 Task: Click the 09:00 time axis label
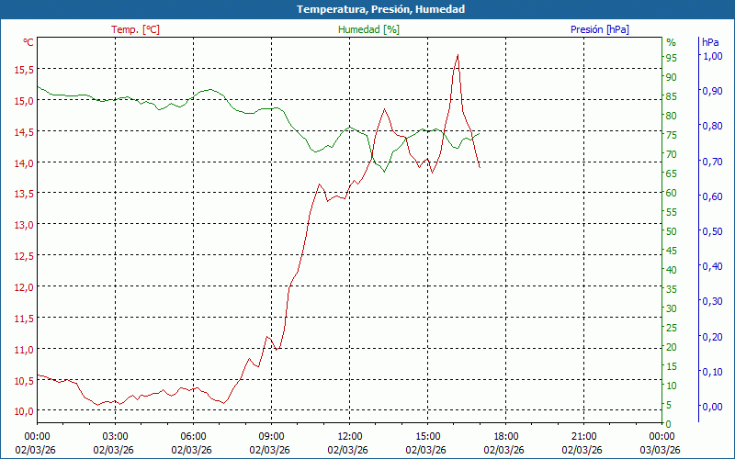coord(271,436)
